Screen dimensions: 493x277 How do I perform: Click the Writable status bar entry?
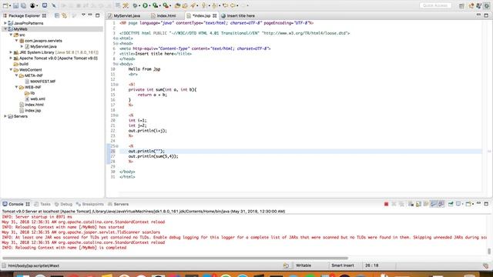tap(304, 265)
